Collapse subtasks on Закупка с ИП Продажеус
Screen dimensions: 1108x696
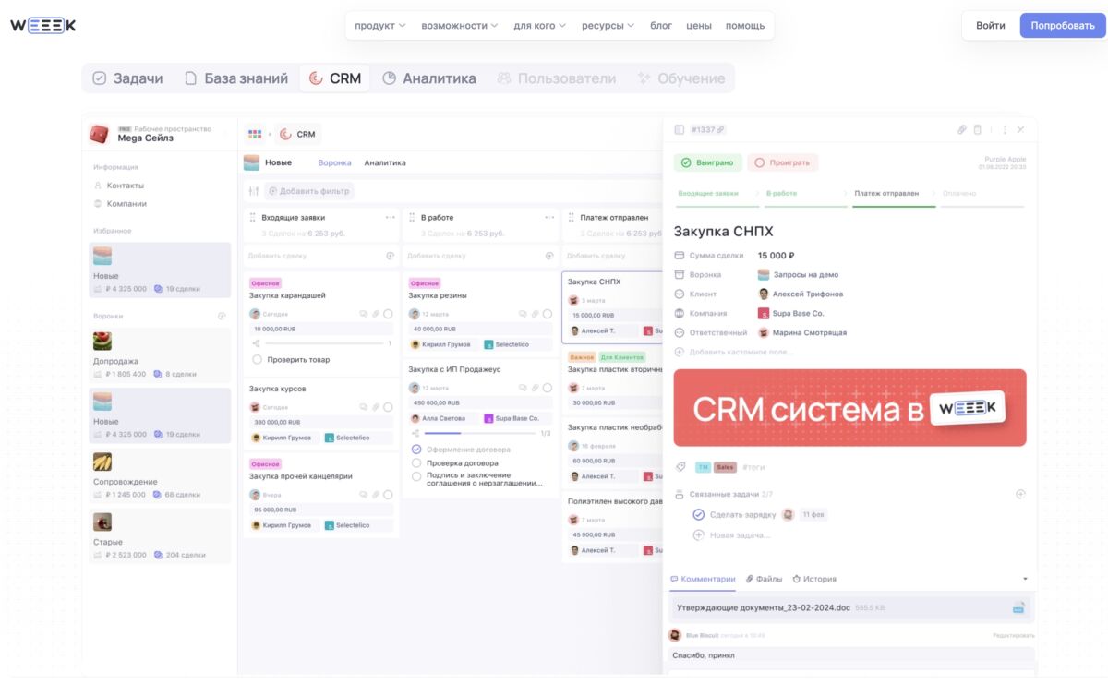pyautogui.click(x=415, y=433)
